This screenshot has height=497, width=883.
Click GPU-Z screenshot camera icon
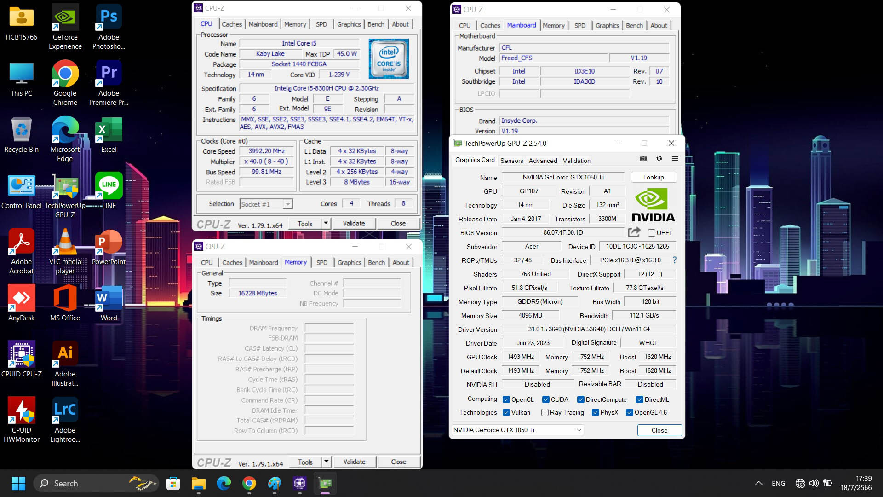643,159
